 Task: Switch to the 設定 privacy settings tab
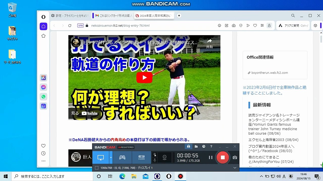pyautogui.click(x=70, y=16)
